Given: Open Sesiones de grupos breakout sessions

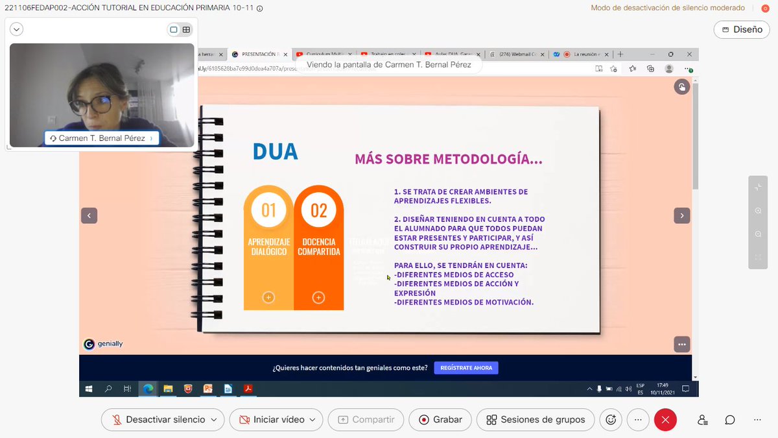Looking at the screenshot, I should 536,420.
